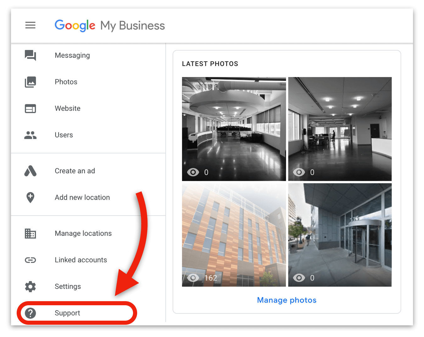The width and height of the screenshot is (424, 337).
Task: Click the eye icon on open office floor photo
Action: click(299, 172)
